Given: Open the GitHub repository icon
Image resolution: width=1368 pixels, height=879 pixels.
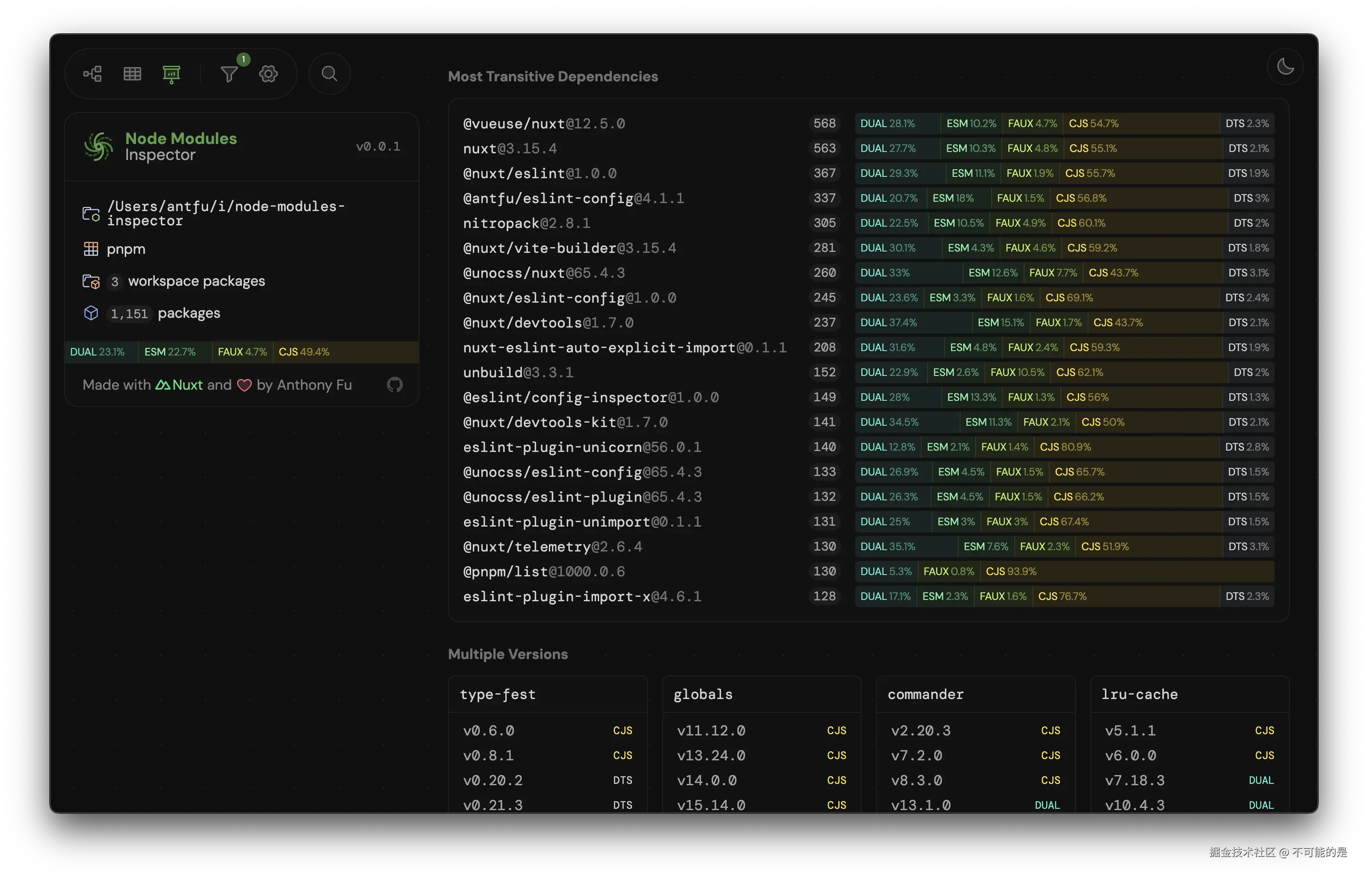Looking at the screenshot, I should point(394,385).
